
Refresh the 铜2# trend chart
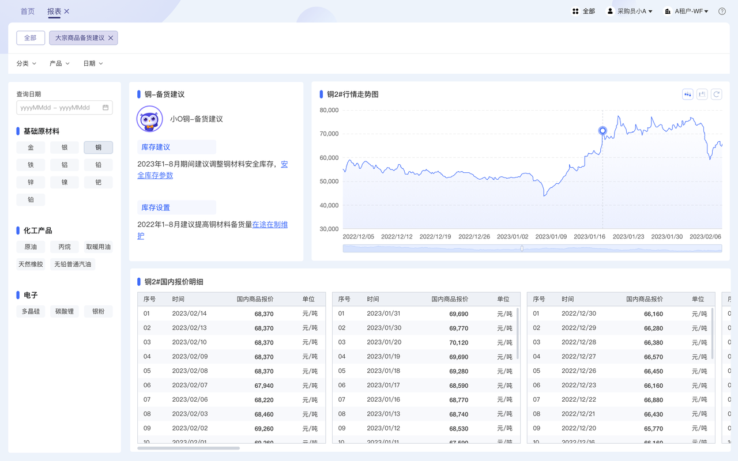pyautogui.click(x=717, y=95)
